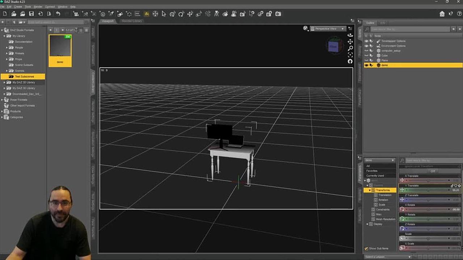Toggle visibility eye for the demo node

click(366, 65)
